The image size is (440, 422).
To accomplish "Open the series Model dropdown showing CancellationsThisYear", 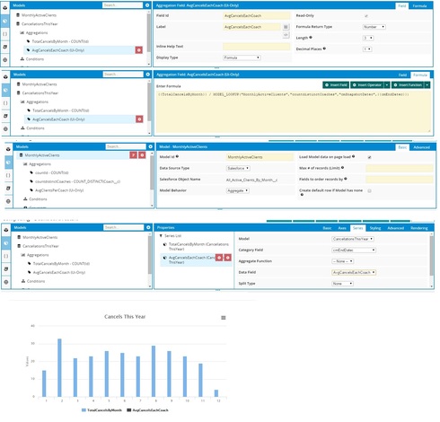I will click(x=353, y=239).
